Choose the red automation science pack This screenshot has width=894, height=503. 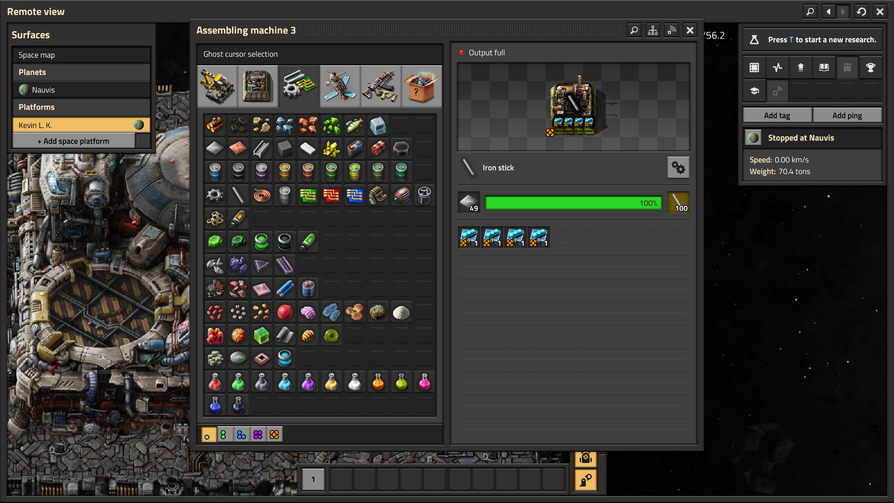(215, 382)
